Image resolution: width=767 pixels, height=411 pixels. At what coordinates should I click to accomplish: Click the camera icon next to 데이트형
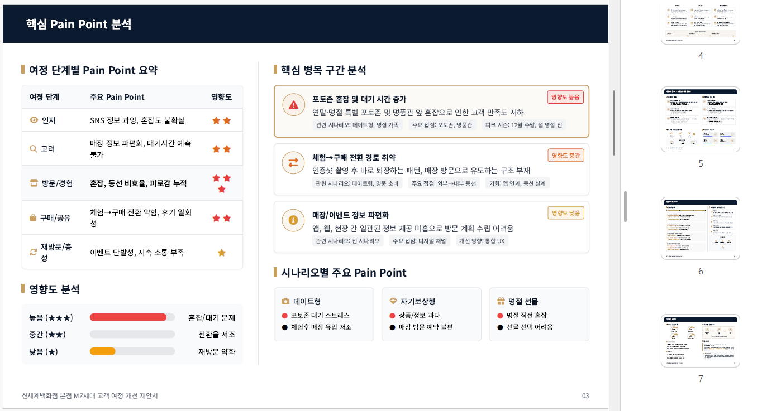286,301
